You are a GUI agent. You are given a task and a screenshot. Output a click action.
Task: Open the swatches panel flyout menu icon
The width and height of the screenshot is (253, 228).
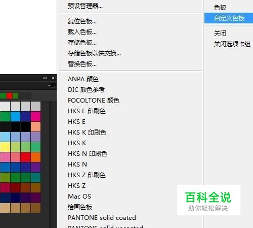52,86
